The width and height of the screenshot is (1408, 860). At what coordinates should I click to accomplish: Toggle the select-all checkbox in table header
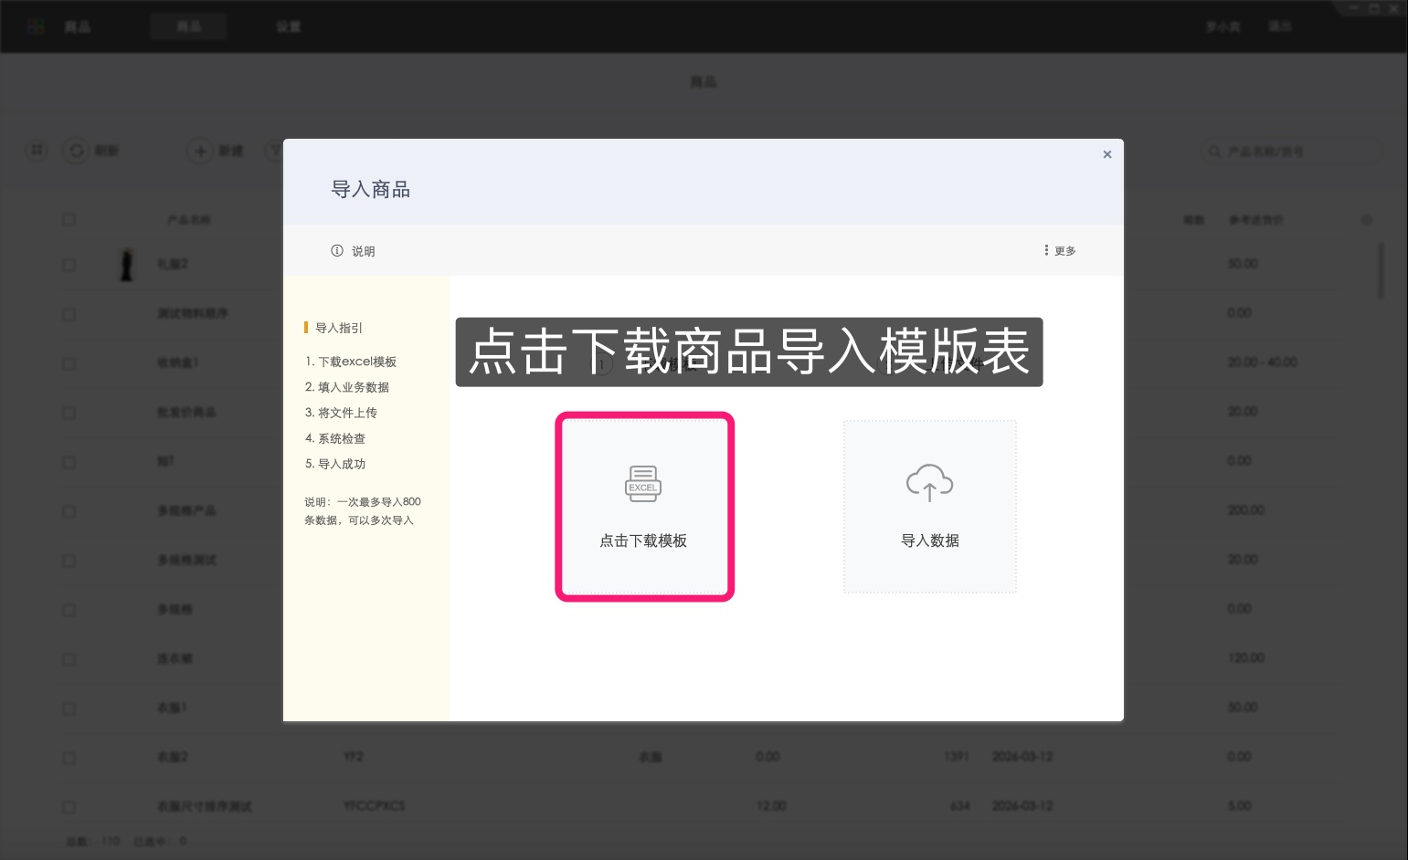click(x=69, y=220)
